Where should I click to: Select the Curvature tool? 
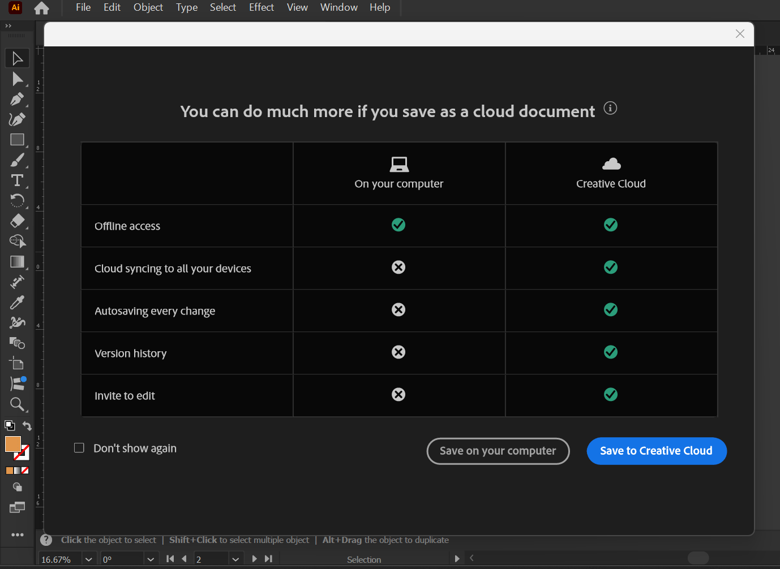(x=17, y=119)
